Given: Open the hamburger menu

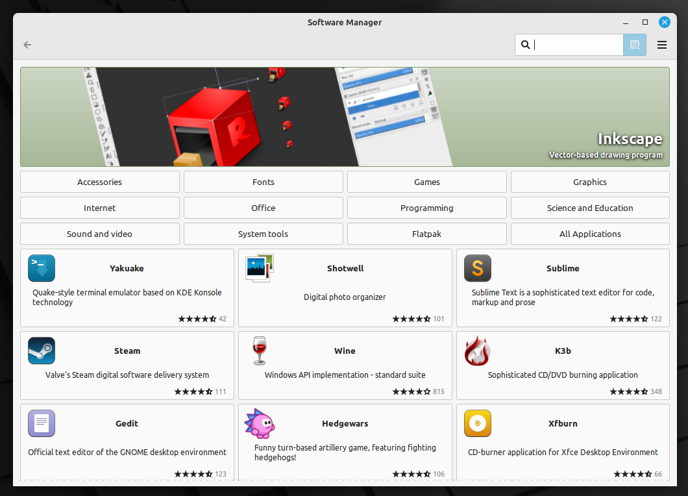Looking at the screenshot, I should pos(661,45).
